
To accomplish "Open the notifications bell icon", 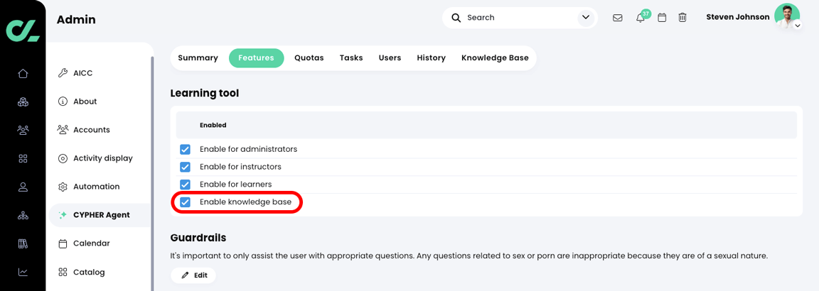I will pos(640,18).
